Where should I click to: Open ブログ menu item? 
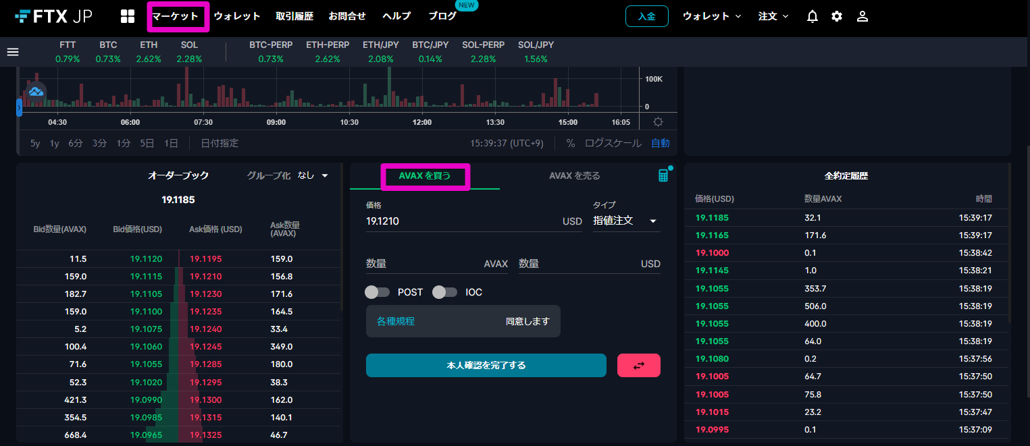442,16
